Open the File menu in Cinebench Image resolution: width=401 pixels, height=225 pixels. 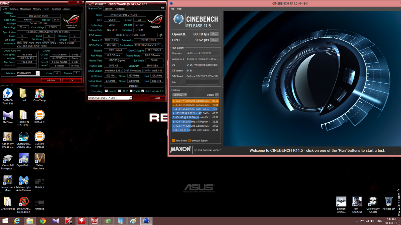point(172,9)
